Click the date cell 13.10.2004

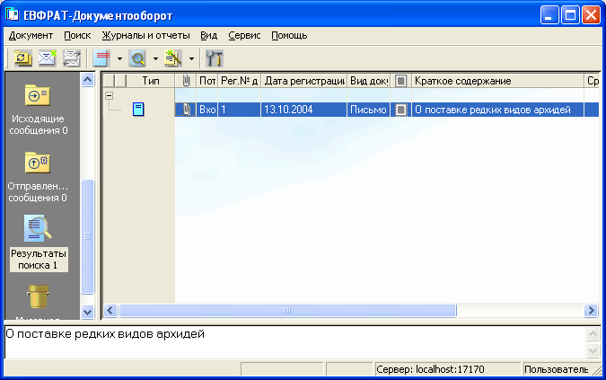point(304,110)
